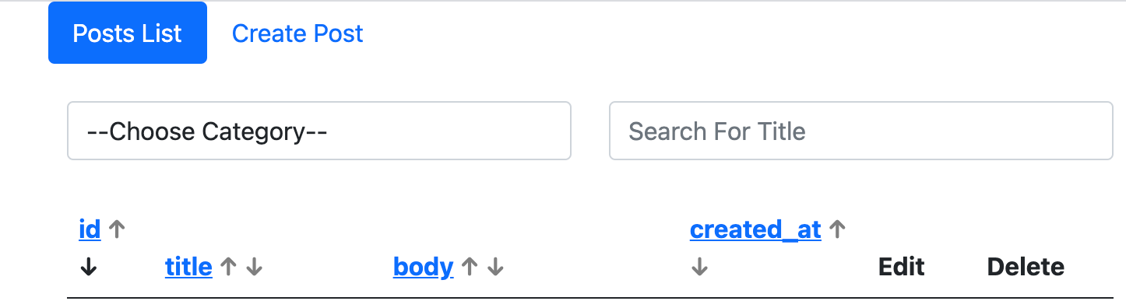Click the created_at column header link
1126x308 pixels.
tap(755, 229)
